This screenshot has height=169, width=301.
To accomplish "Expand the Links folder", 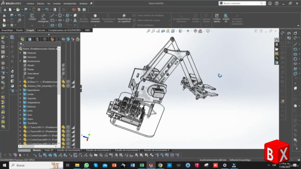I will [x=20, y=111].
